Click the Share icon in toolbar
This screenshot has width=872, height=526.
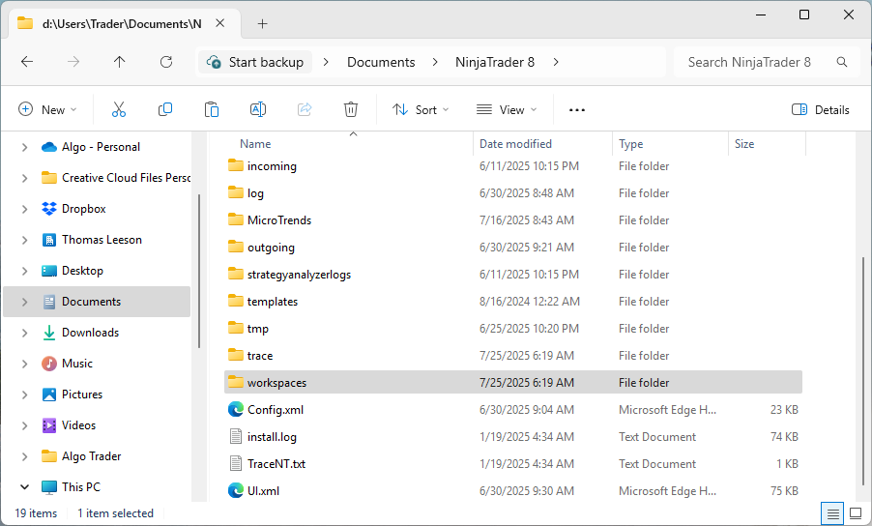tap(305, 109)
